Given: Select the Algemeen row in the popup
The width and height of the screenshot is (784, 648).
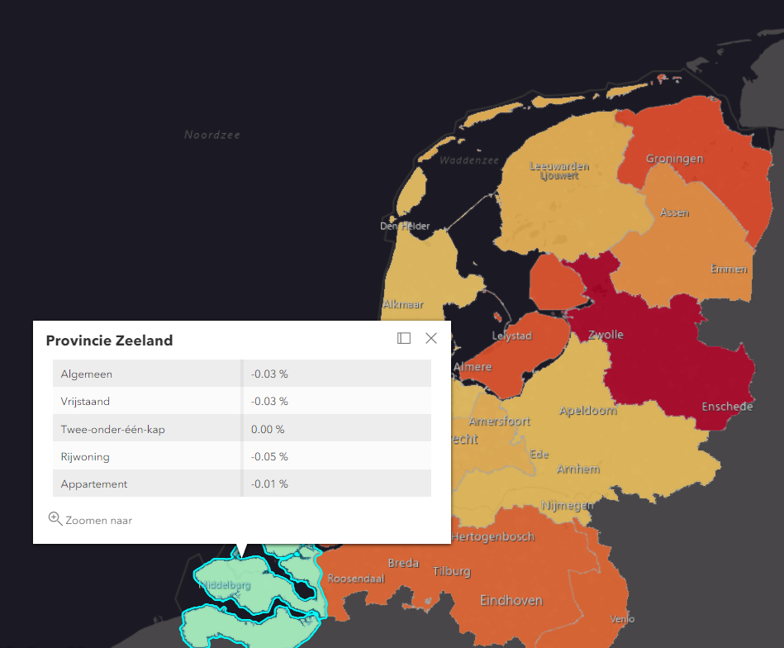Looking at the screenshot, I should point(146,373).
